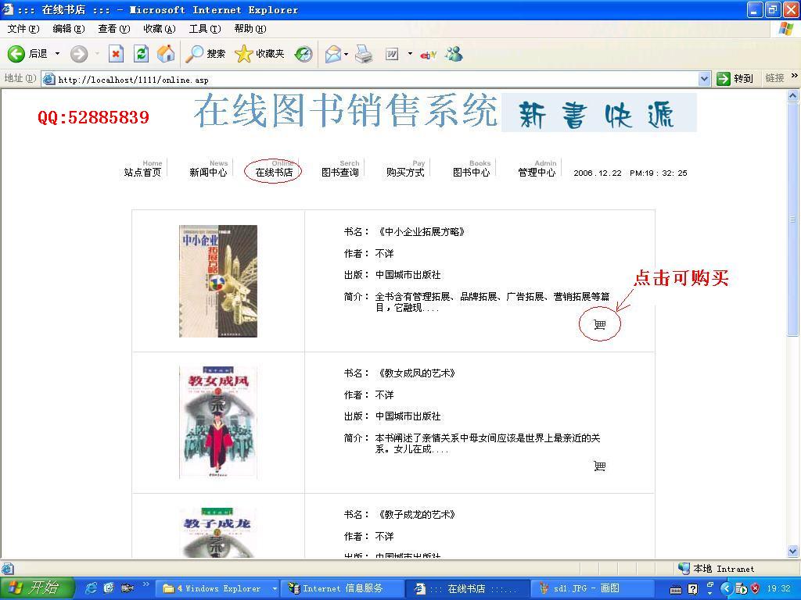
Task: Expand the Mail button dropdown arrow
Action: click(347, 54)
